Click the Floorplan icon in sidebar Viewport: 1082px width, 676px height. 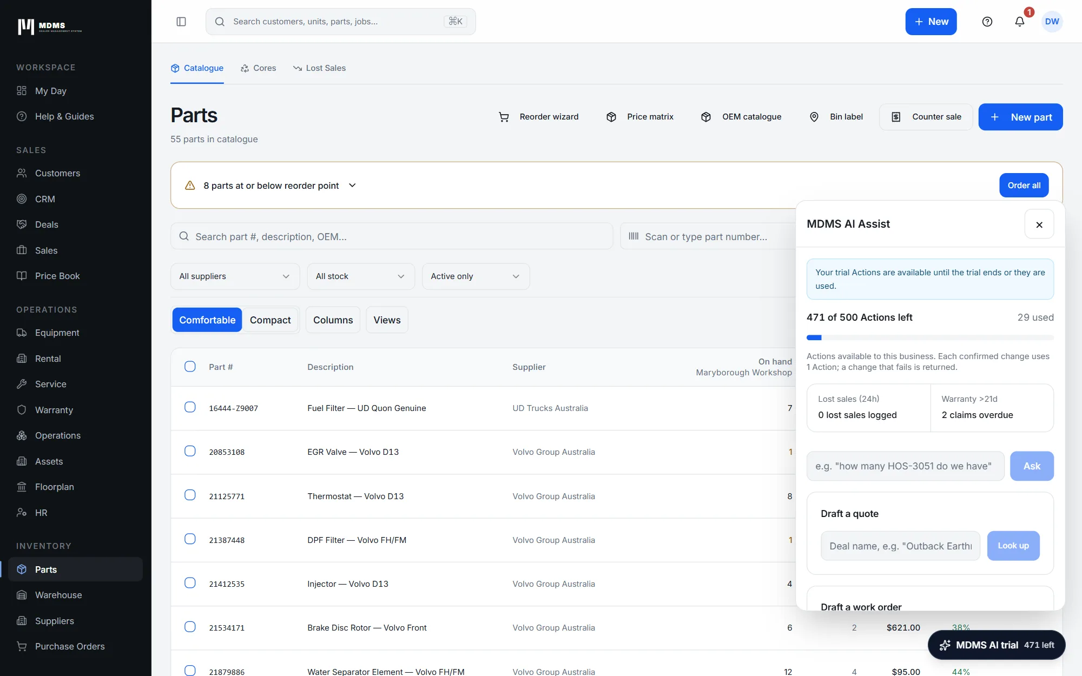tap(22, 487)
